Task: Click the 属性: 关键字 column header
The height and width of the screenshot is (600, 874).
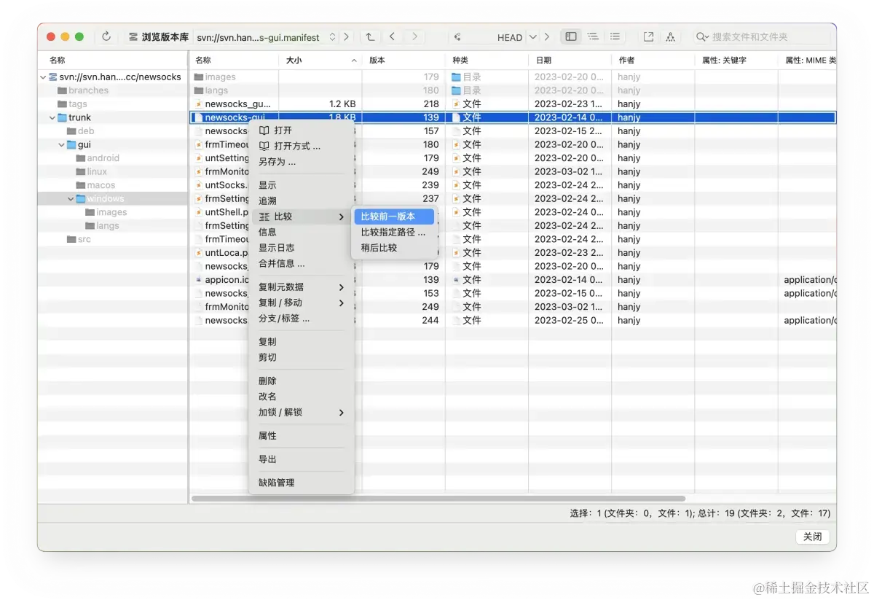Action: click(x=736, y=61)
